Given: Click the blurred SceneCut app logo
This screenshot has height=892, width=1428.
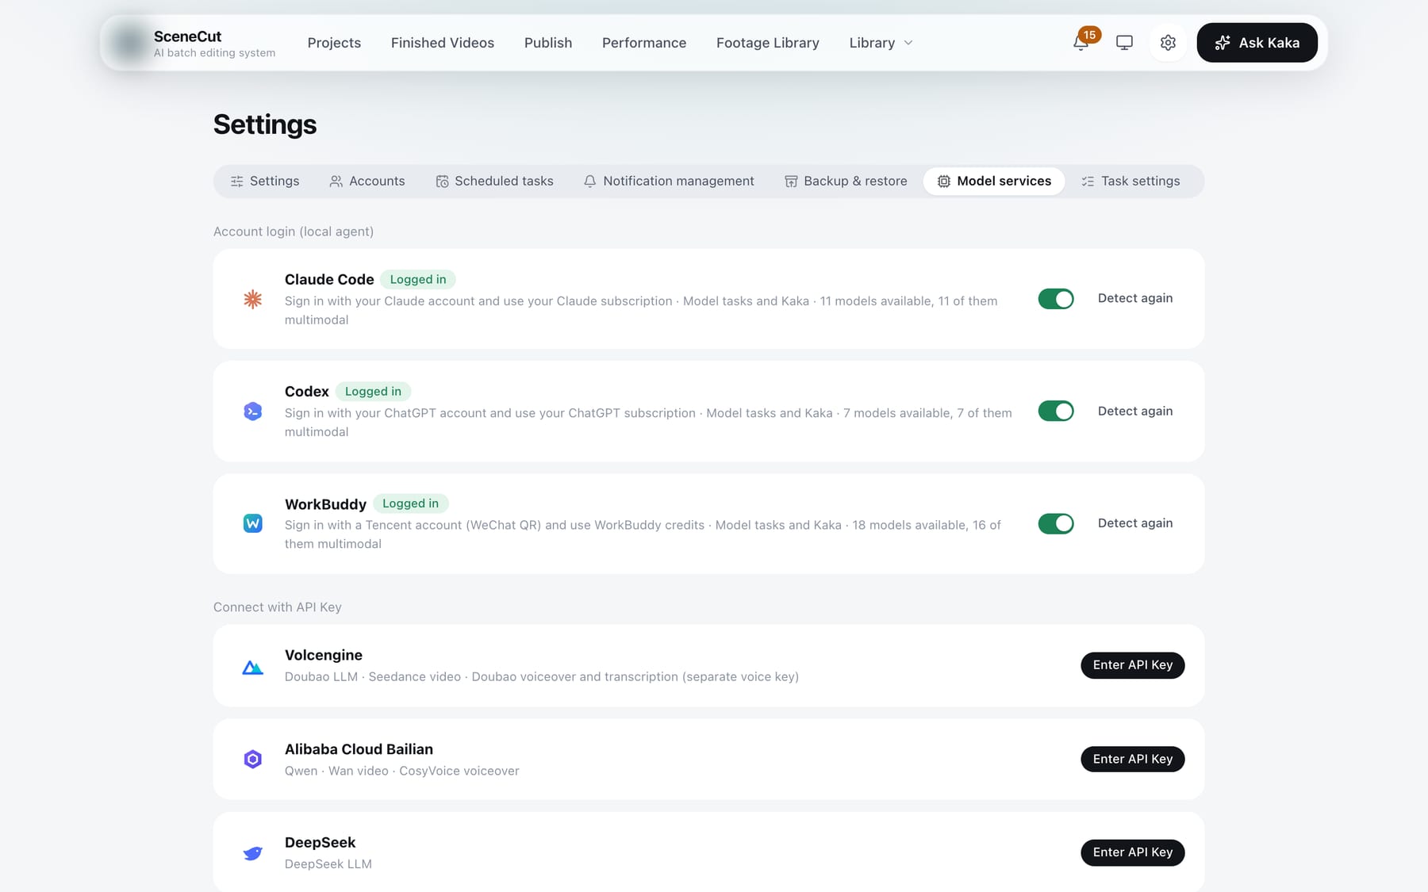Looking at the screenshot, I should (129, 43).
